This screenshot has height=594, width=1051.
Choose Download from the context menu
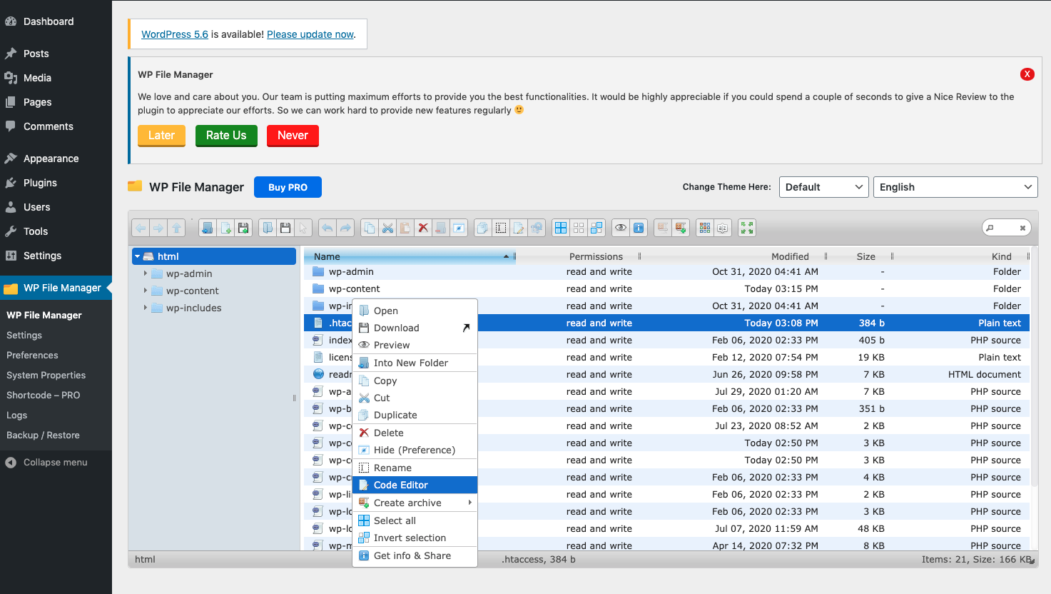point(415,328)
